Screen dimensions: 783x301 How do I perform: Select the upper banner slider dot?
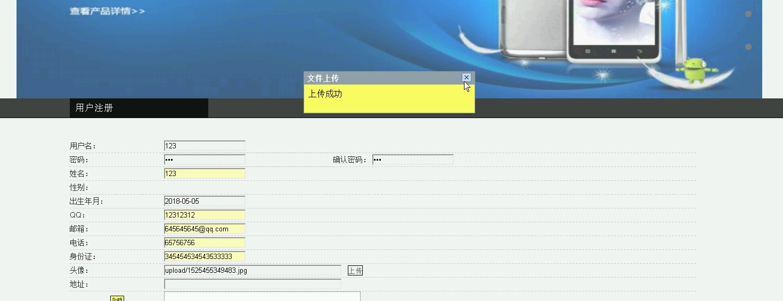click(748, 14)
